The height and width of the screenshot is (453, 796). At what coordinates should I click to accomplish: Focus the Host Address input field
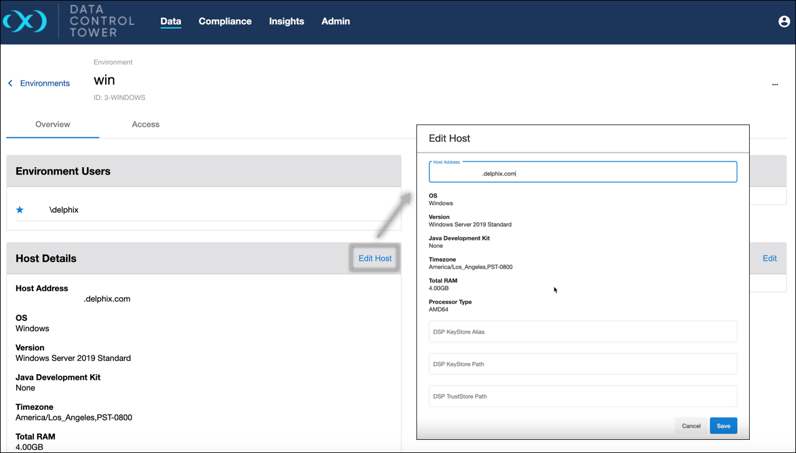[583, 173]
